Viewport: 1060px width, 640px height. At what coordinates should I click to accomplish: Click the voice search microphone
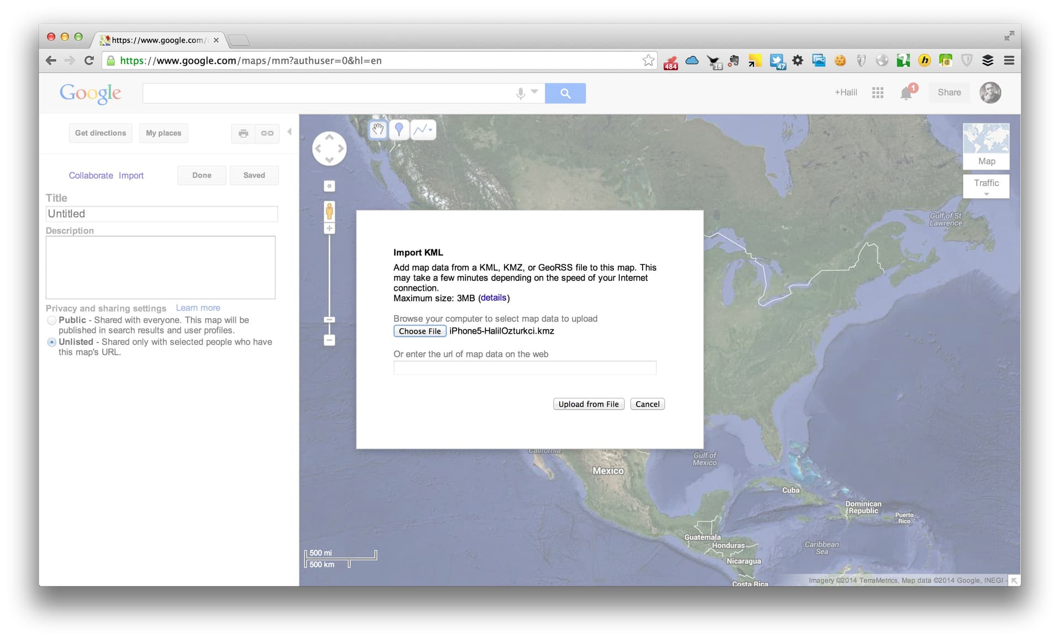click(x=521, y=93)
